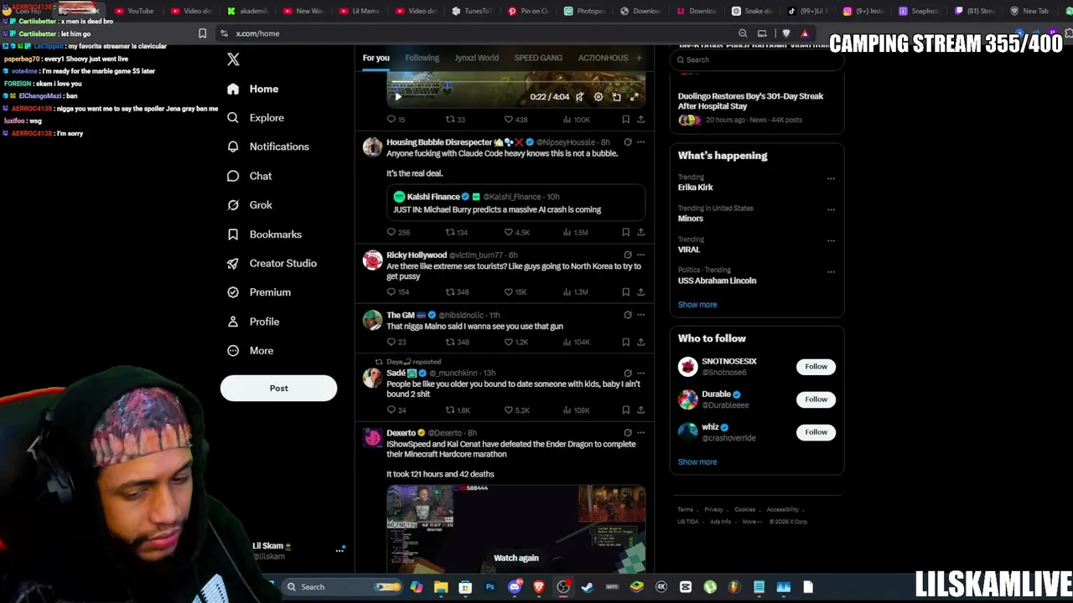Click Grok icon on the Dexerto post
Image resolution: width=1073 pixels, height=603 pixels.
point(627,433)
